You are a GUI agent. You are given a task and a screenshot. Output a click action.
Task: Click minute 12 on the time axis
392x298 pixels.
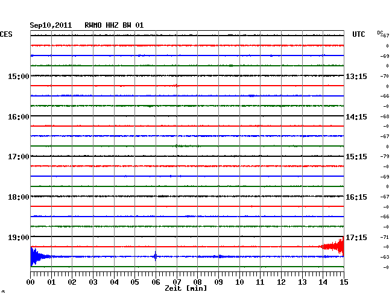click(x=281, y=282)
